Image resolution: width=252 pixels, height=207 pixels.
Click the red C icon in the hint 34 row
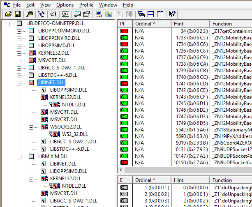click(x=124, y=31)
